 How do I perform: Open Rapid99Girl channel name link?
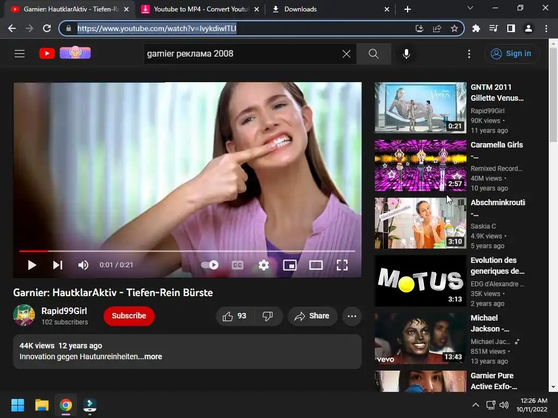[x=64, y=311]
